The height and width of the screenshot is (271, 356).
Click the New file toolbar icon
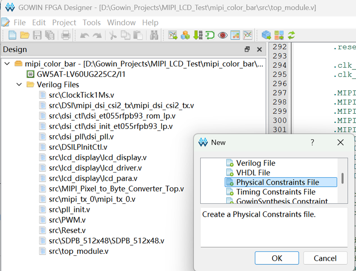[12, 35]
